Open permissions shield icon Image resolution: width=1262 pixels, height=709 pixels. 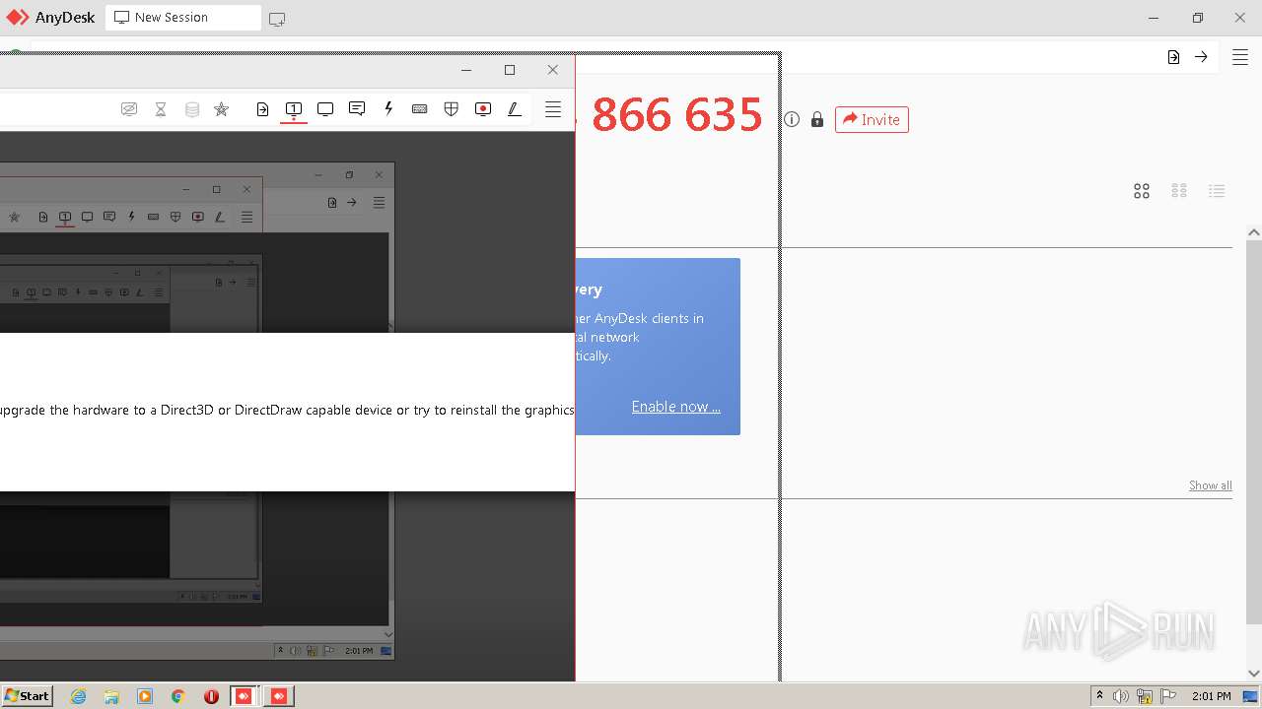(x=452, y=109)
